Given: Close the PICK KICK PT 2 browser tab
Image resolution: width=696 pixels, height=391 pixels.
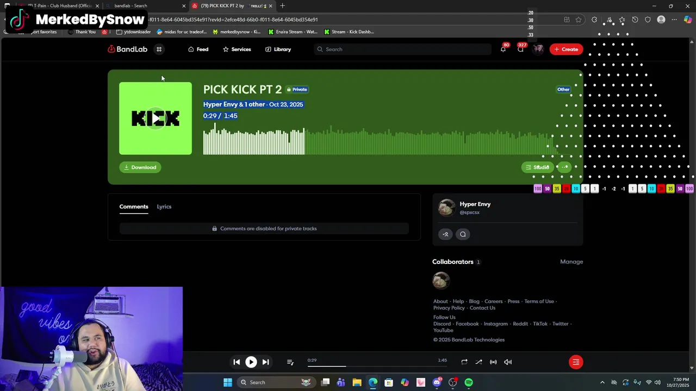Looking at the screenshot, I should 270,6.
